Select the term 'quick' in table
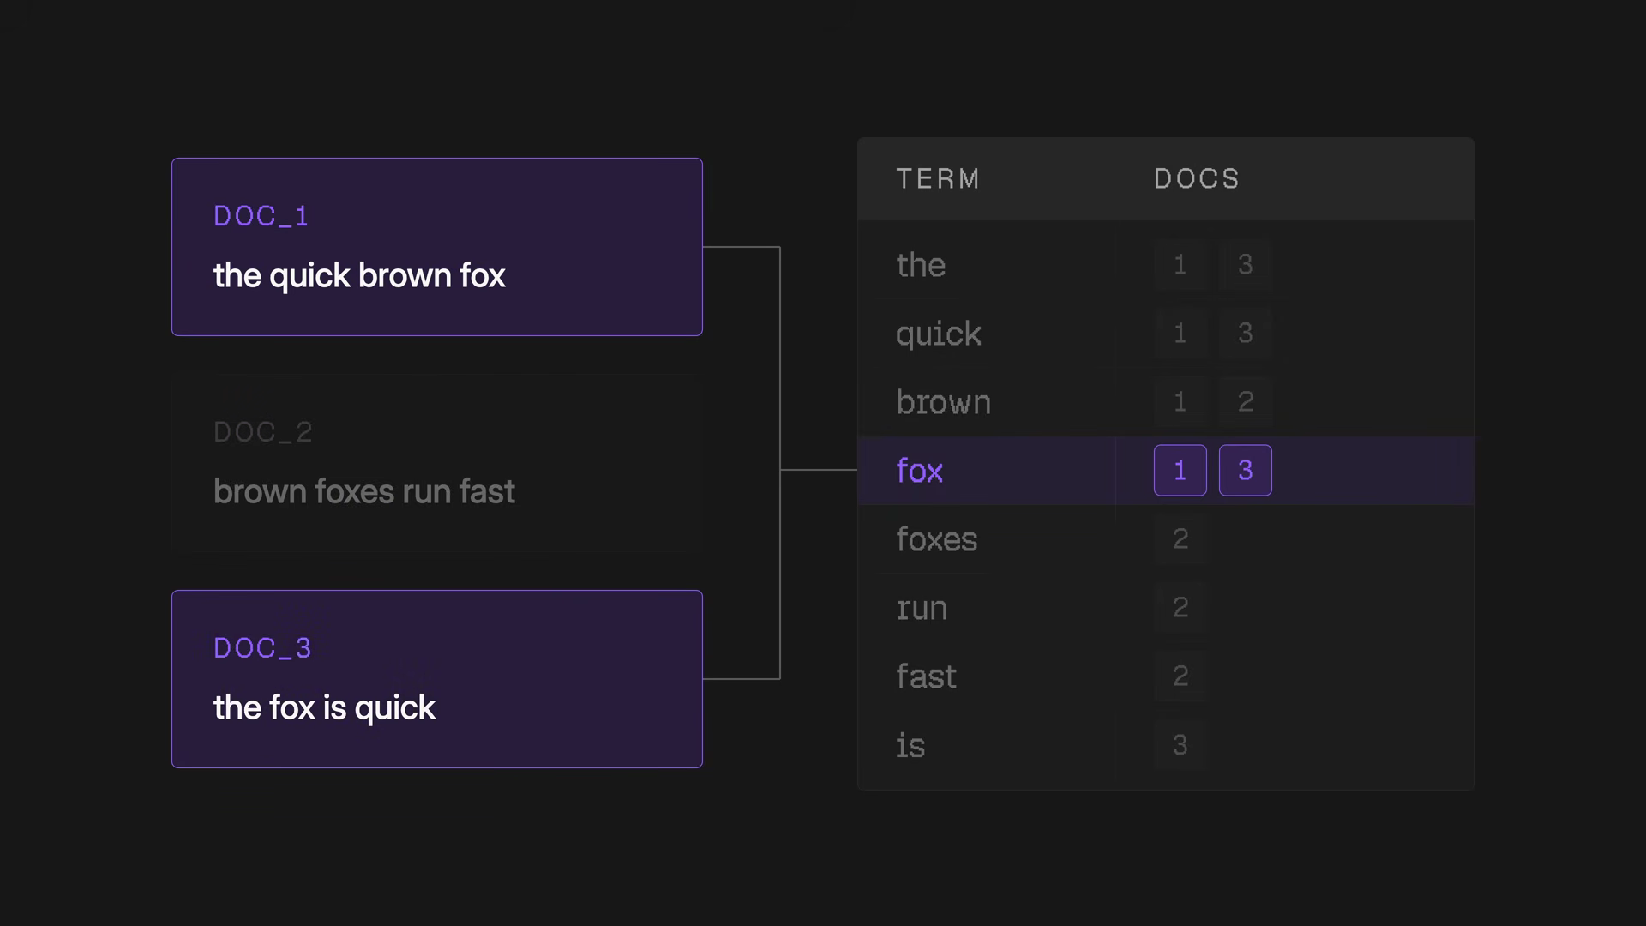The image size is (1646, 926). click(939, 334)
